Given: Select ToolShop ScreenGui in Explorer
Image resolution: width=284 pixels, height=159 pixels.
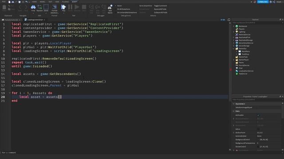Looking at the screenshot, I should point(245,54).
